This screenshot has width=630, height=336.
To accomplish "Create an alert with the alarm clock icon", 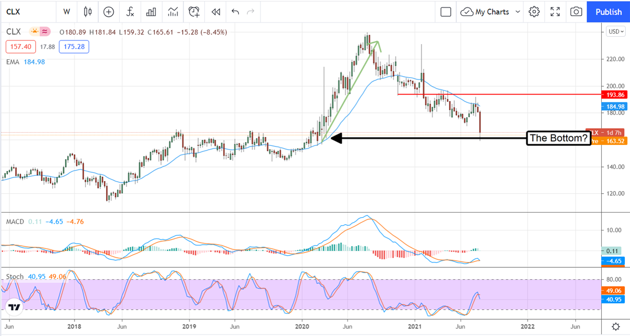I will coord(194,12).
